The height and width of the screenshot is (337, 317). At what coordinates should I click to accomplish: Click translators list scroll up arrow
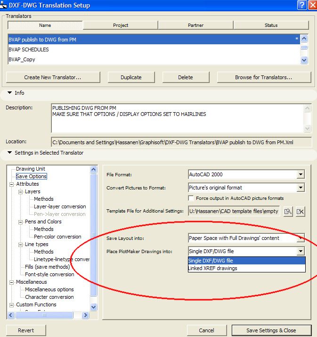tap(304, 39)
